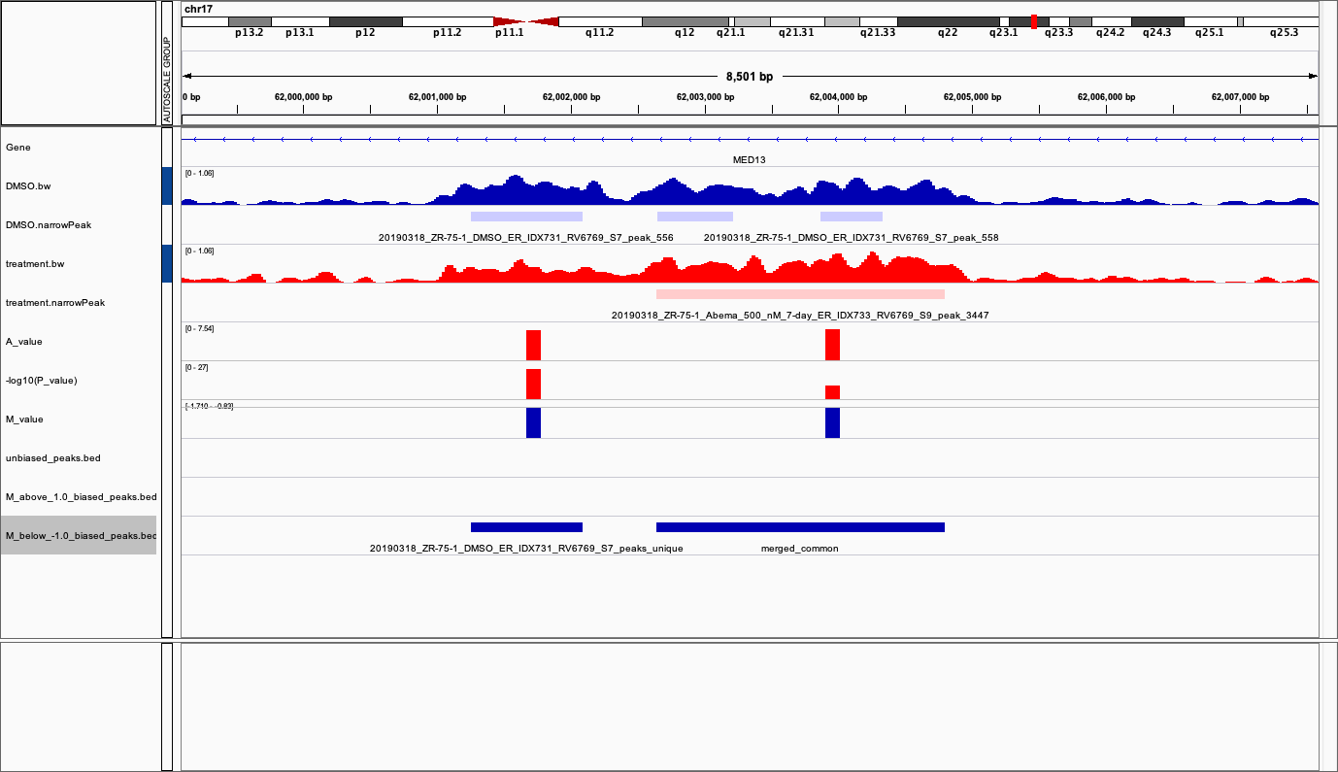
Task: Click the blue autoscale marker beside treatment.bw
Action: 167,263
